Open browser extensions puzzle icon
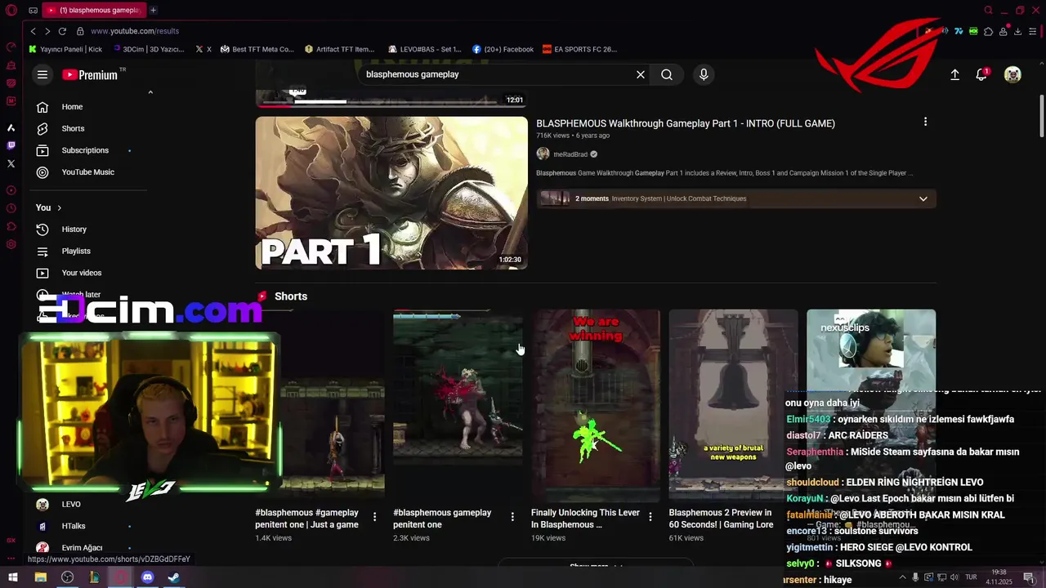This screenshot has width=1046, height=588. point(989,31)
